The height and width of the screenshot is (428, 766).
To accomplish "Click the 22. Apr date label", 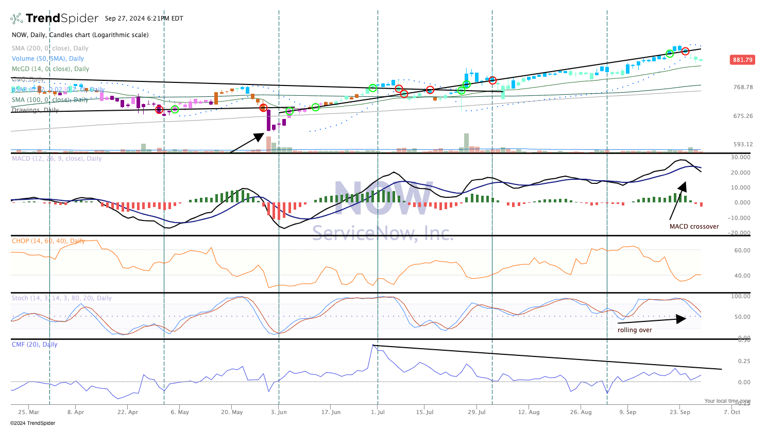I will [128, 412].
